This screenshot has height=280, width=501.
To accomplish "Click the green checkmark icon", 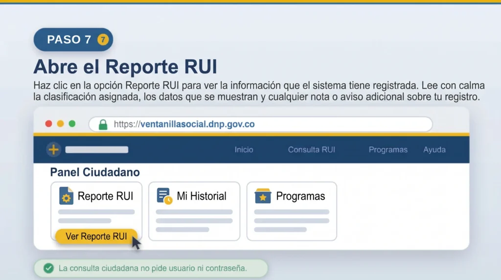I will pos(48,268).
